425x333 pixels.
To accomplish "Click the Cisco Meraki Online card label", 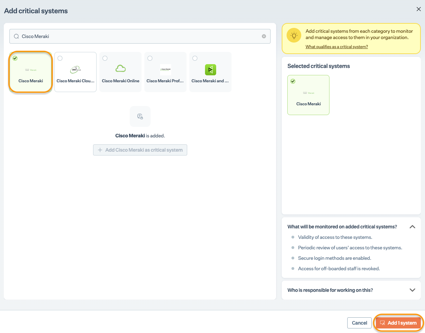I will (x=121, y=81).
